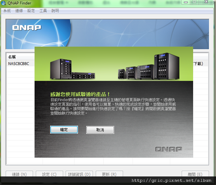The height and width of the screenshot is (185, 216).
Task: Open 詳細資訊 (D) button
Action: click(x=79, y=174)
